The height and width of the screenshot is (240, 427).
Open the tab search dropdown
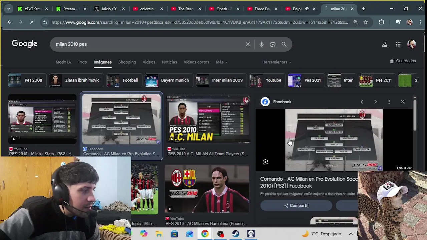(x=9, y=9)
